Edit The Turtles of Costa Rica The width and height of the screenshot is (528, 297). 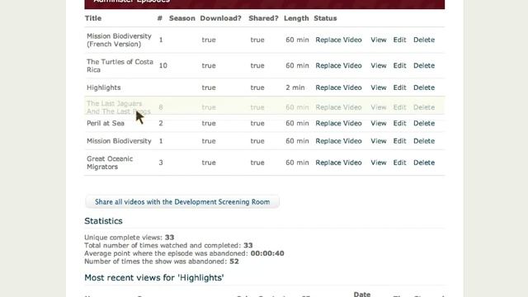399,66
